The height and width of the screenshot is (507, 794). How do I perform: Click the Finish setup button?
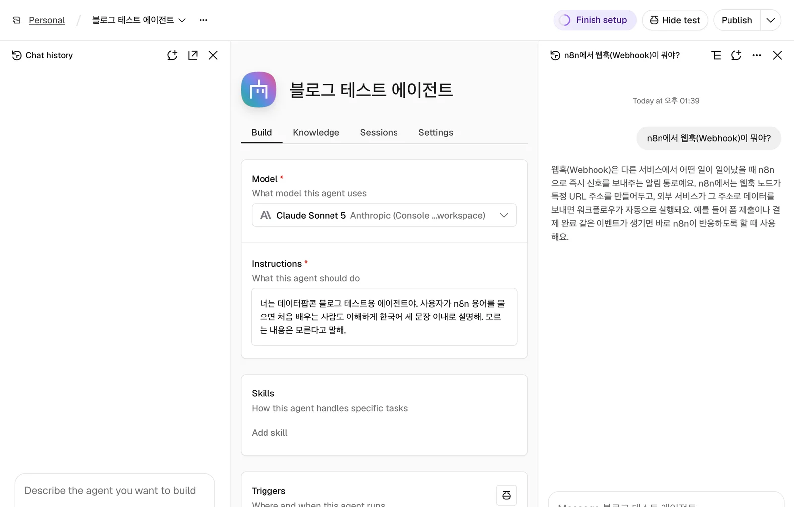click(x=595, y=20)
